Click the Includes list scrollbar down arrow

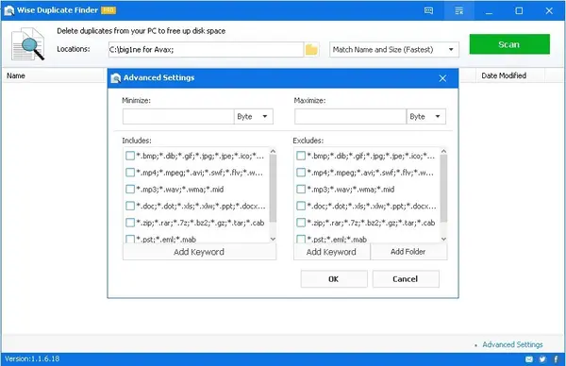click(273, 239)
